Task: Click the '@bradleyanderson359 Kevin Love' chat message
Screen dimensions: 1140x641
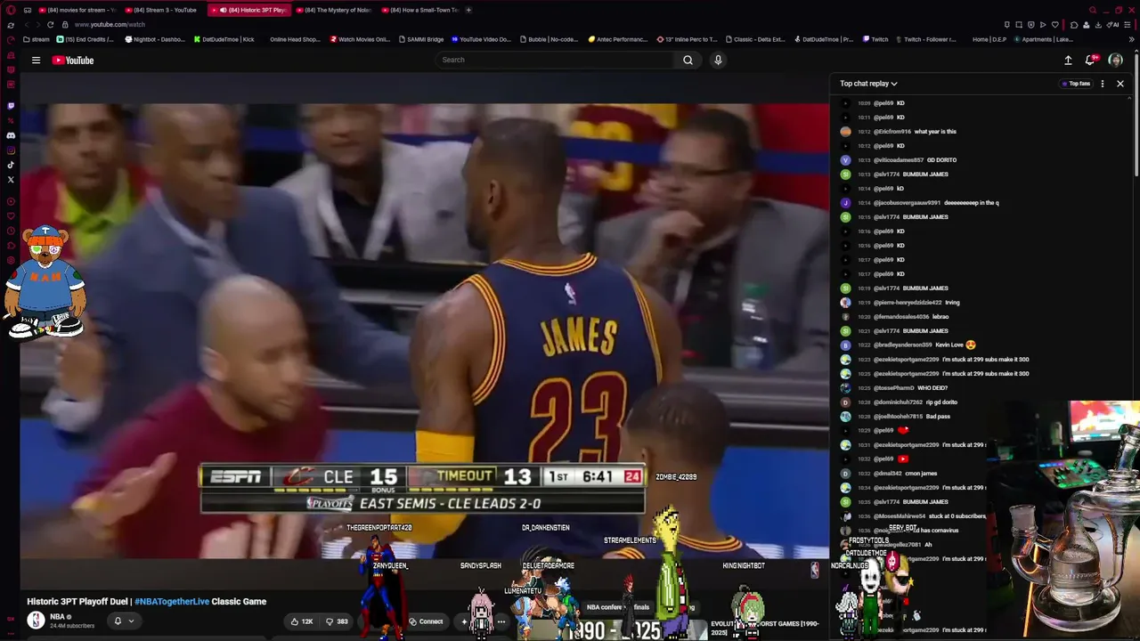Action: click(910, 345)
